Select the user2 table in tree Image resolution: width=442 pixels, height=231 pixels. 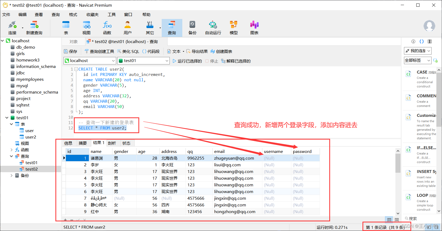pyautogui.click(x=31, y=137)
